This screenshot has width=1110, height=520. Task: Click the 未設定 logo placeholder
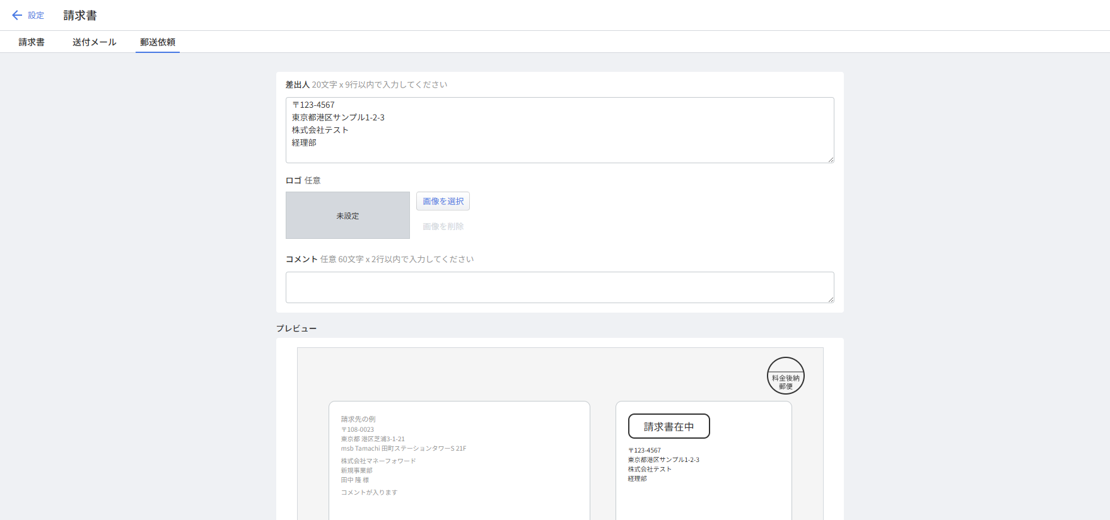pos(348,216)
